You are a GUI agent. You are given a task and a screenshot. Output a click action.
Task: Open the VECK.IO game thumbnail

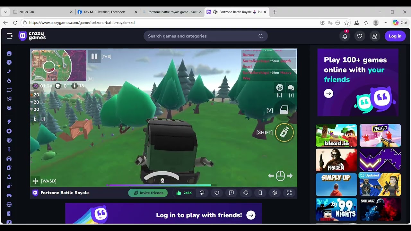point(380,135)
